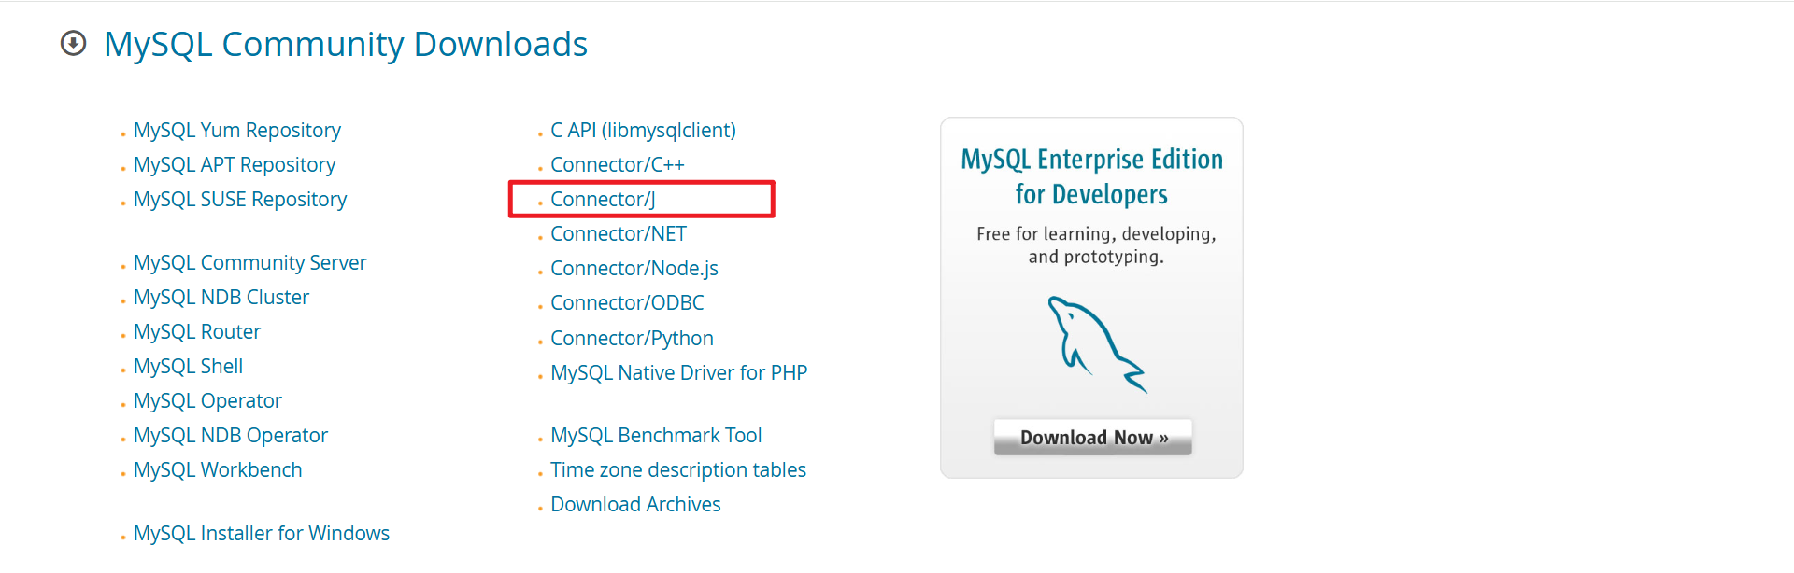Select Connector/C++ link
Screen dimensions: 1794x573
click(x=618, y=165)
